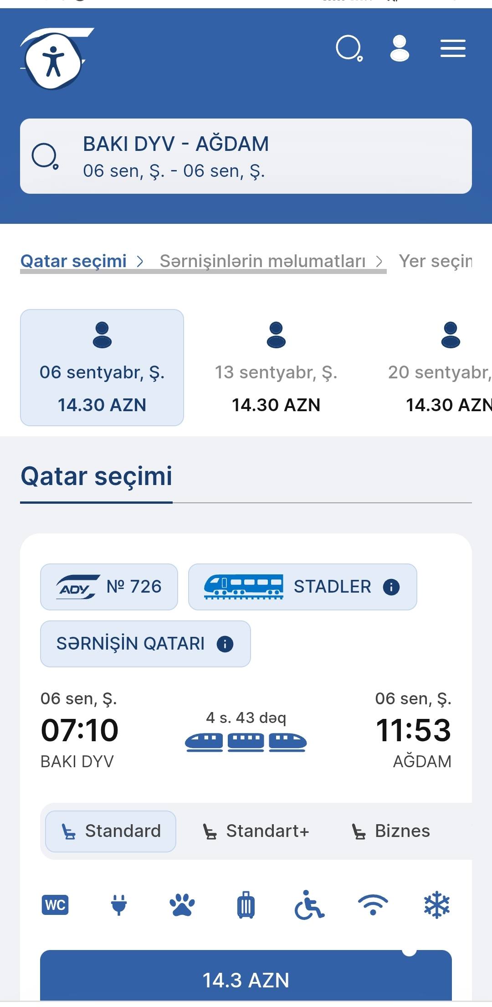Open the hamburger menu

[x=453, y=48]
